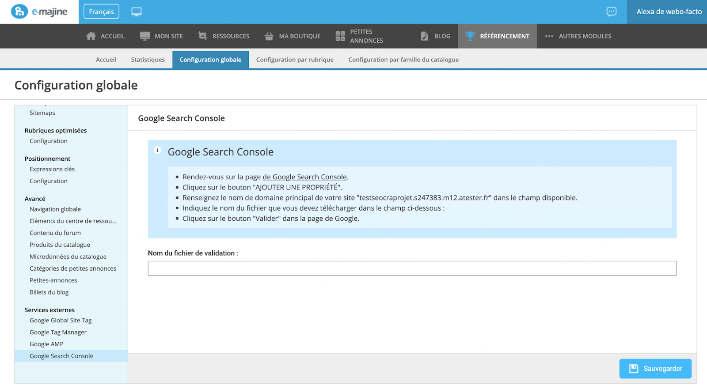Click the Positionnement section heading
Screen dimensions: 707x389
[47, 159]
